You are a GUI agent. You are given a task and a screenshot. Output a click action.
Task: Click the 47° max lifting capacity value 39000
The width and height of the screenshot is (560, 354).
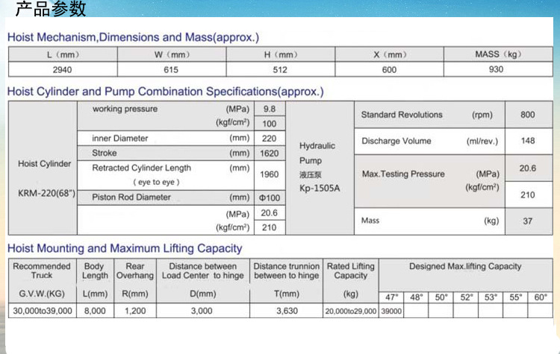(392, 311)
